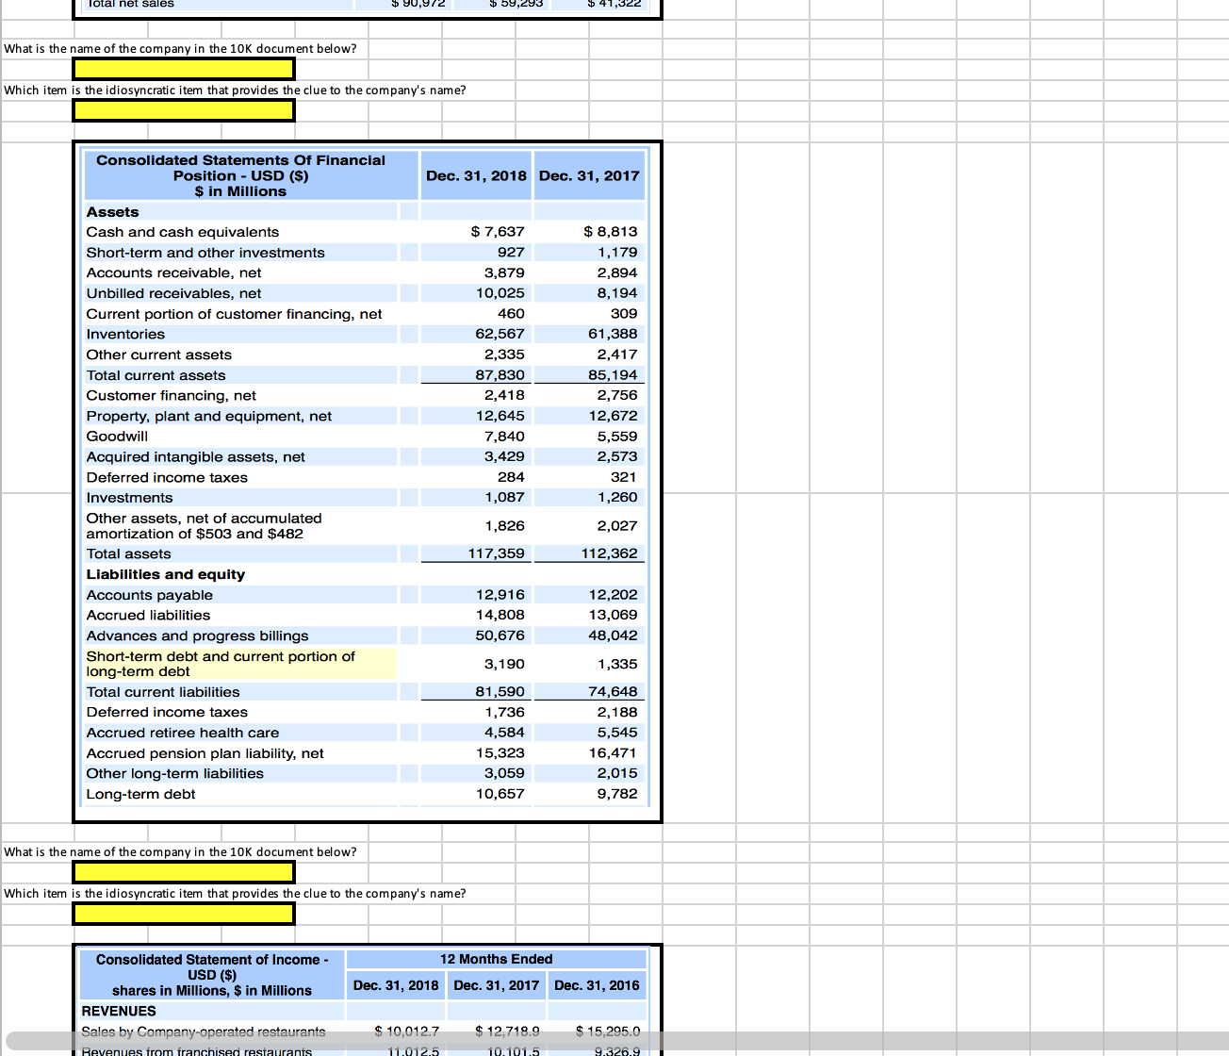Click the 'Goodwill' row label
This screenshot has height=1056, width=1229.
click(117, 437)
